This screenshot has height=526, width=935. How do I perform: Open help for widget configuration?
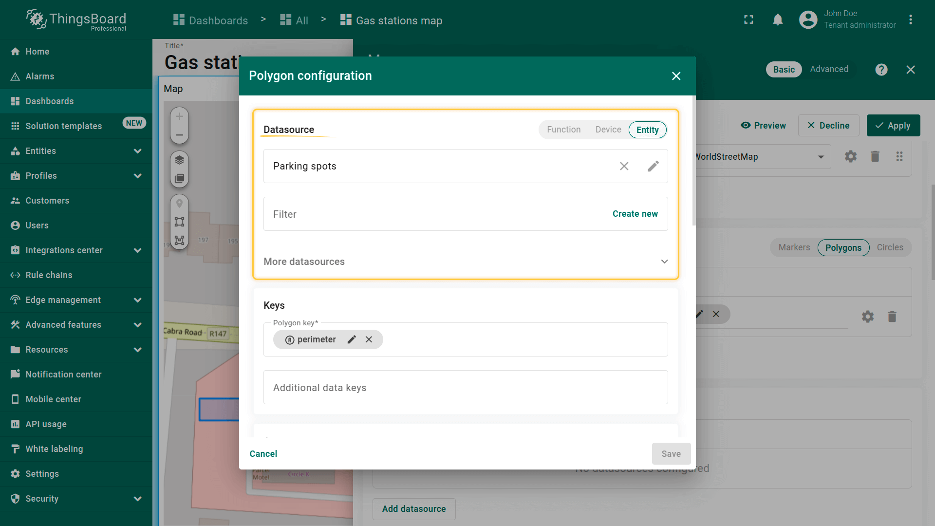tap(881, 70)
